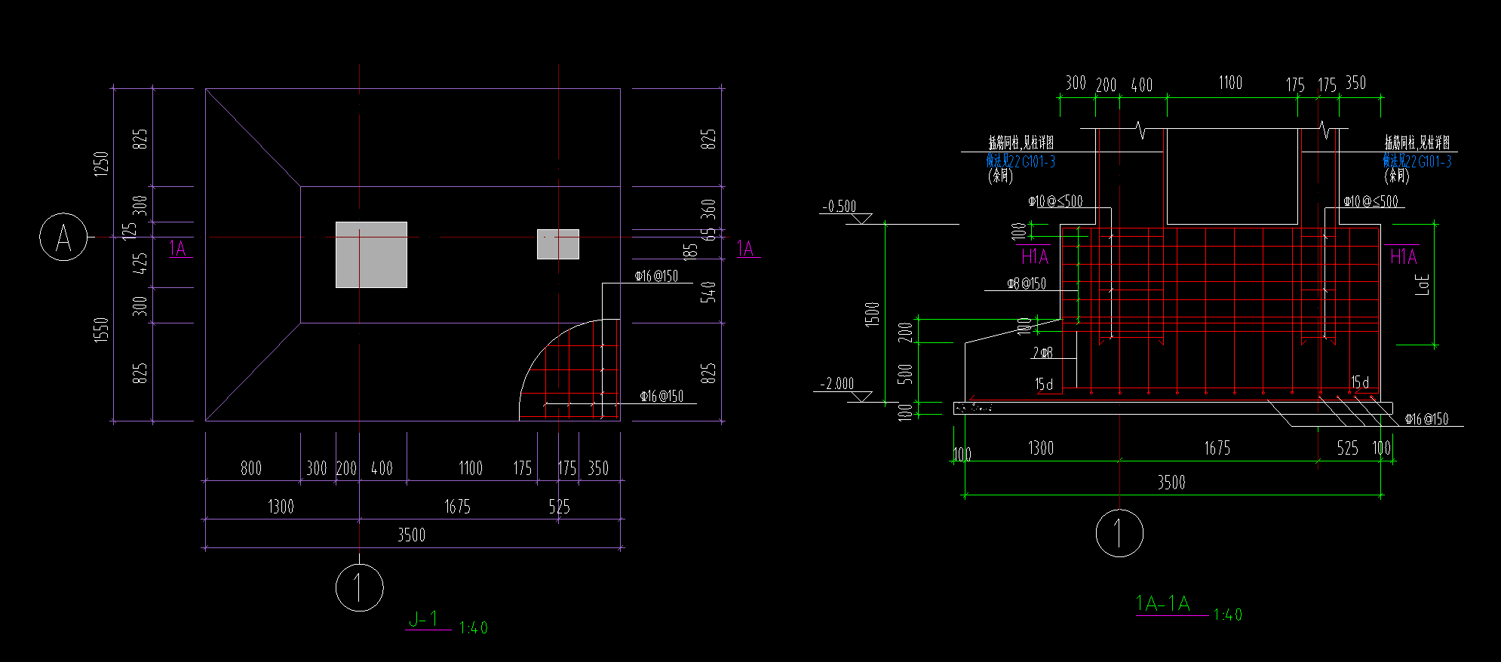Select the left magenta 1A section cut mark
The width and height of the screenshot is (1501, 662).
[177, 248]
